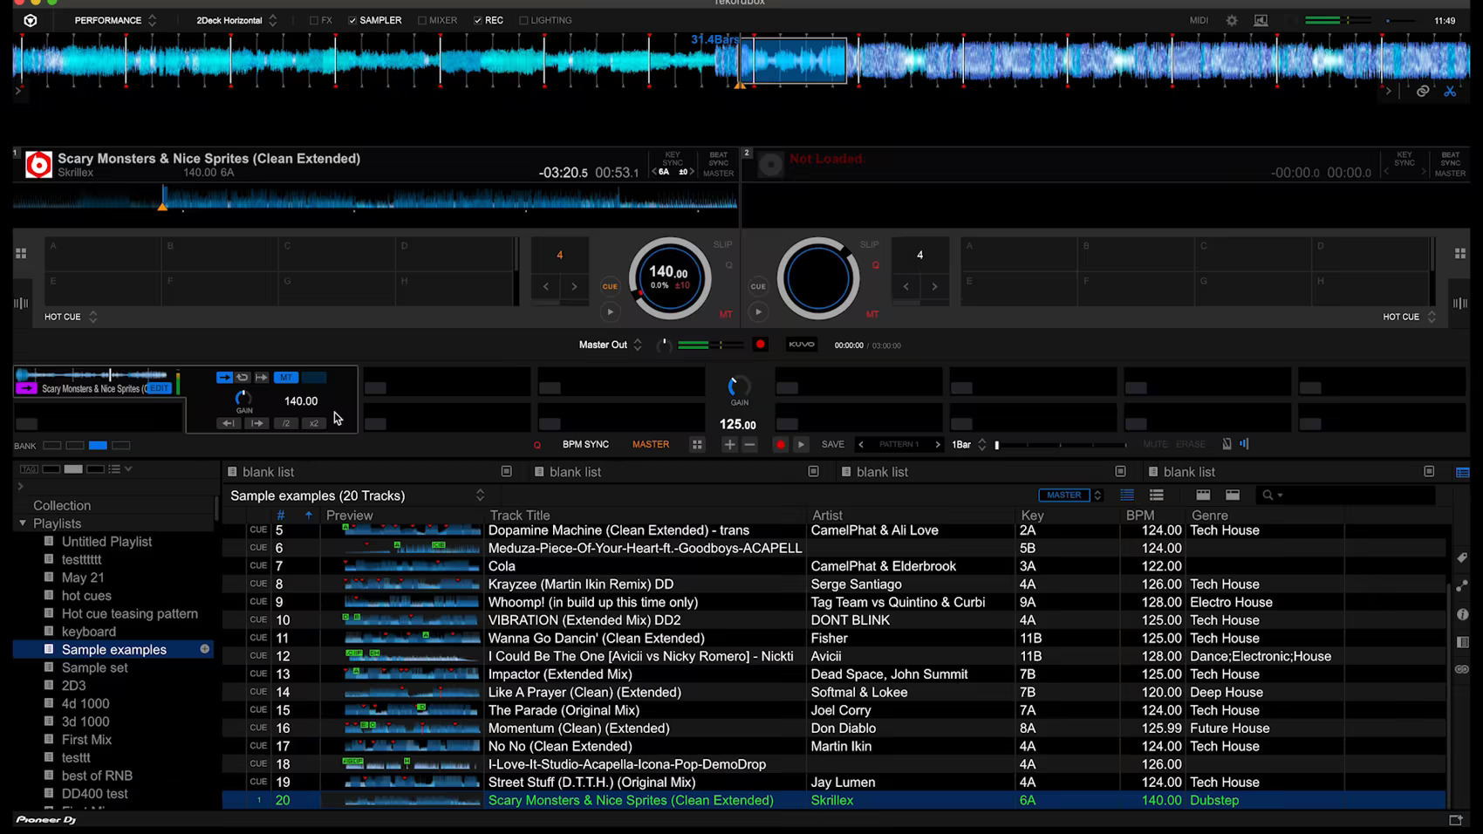Click the sampler slot x2 button
Image resolution: width=1483 pixels, height=834 pixels.
click(x=314, y=423)
